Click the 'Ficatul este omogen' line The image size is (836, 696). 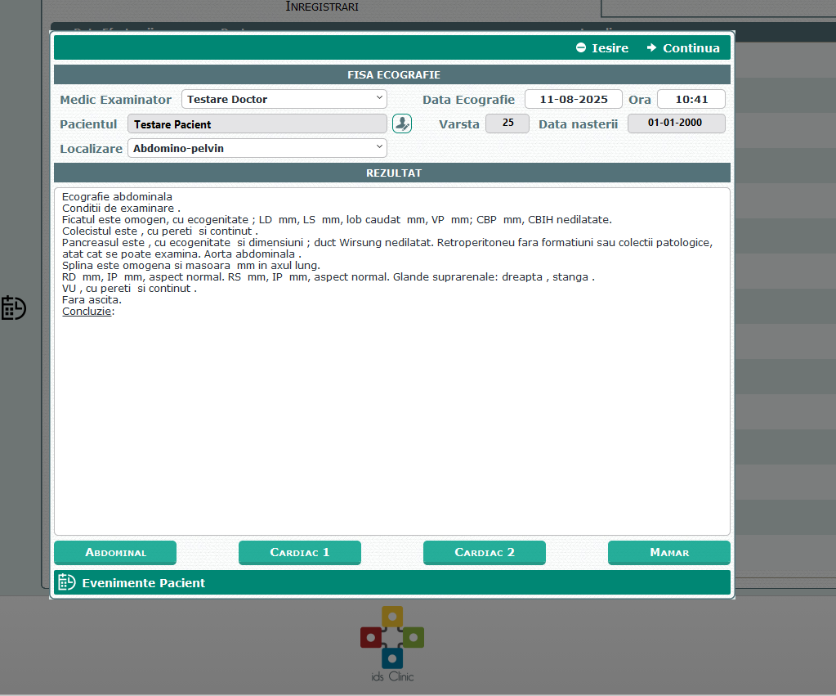[337, 219]
